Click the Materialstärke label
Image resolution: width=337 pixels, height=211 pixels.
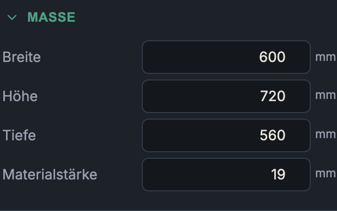[x=50, y=175]
